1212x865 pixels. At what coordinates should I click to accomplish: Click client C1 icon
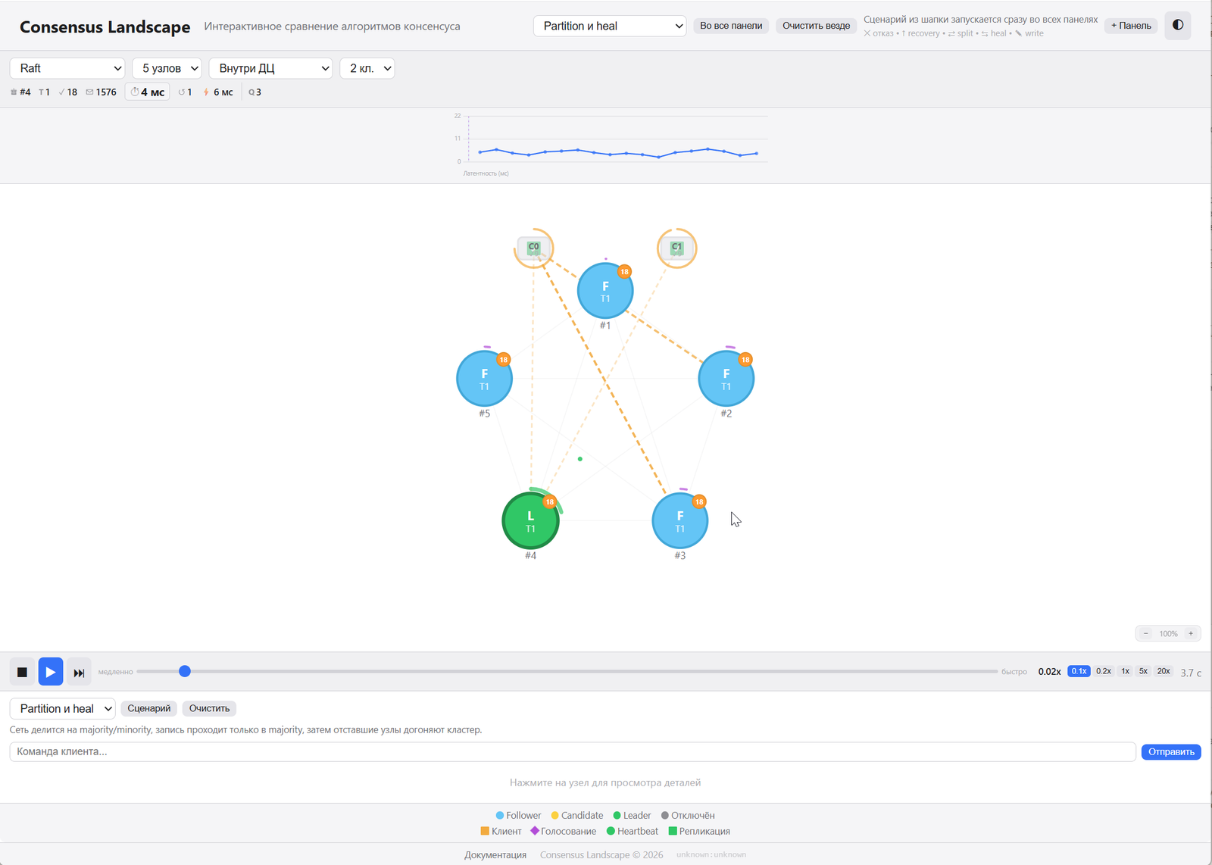pyautogui.click(x=676, y=248)
